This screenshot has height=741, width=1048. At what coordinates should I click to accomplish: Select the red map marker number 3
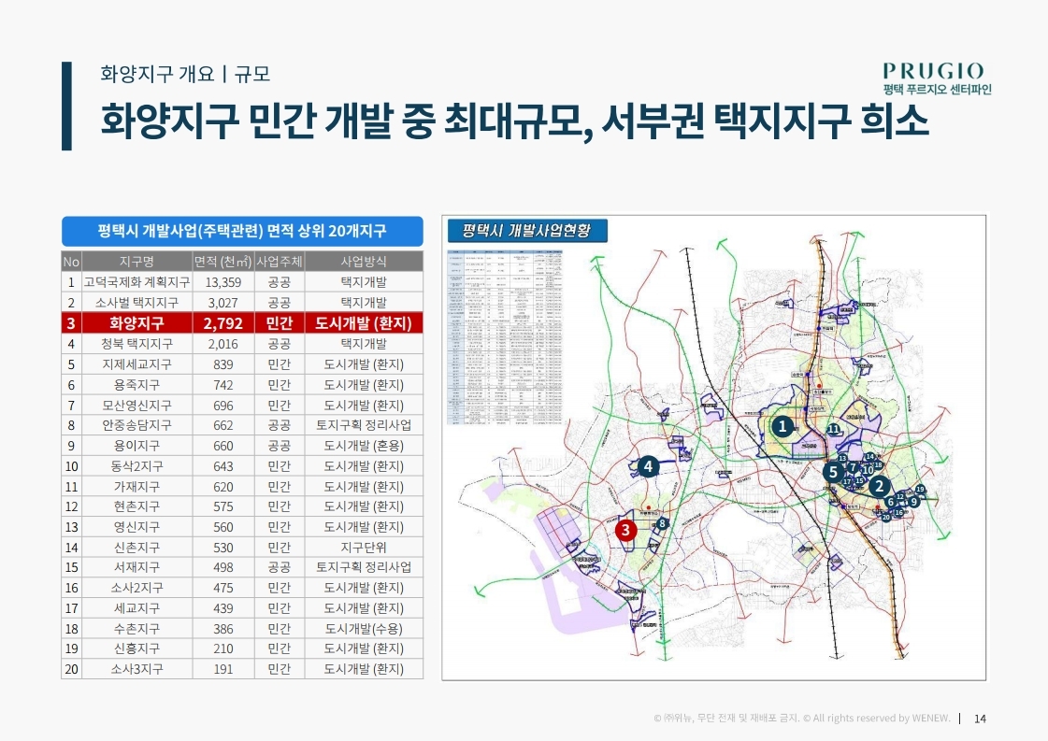pyautogui.click(x=625, y=531)
